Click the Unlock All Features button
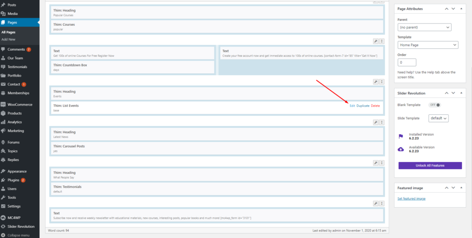The width and height of the screenshot is (472, 238). [430, 166]
